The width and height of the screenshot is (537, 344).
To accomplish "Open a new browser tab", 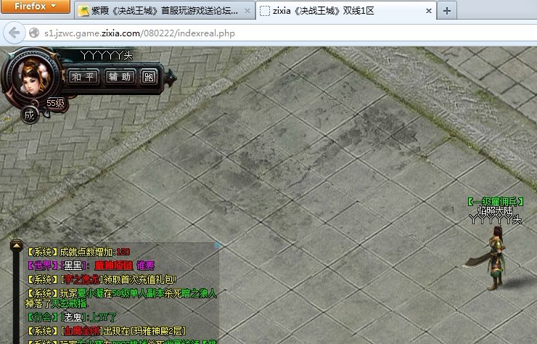I will click(446, 11).
